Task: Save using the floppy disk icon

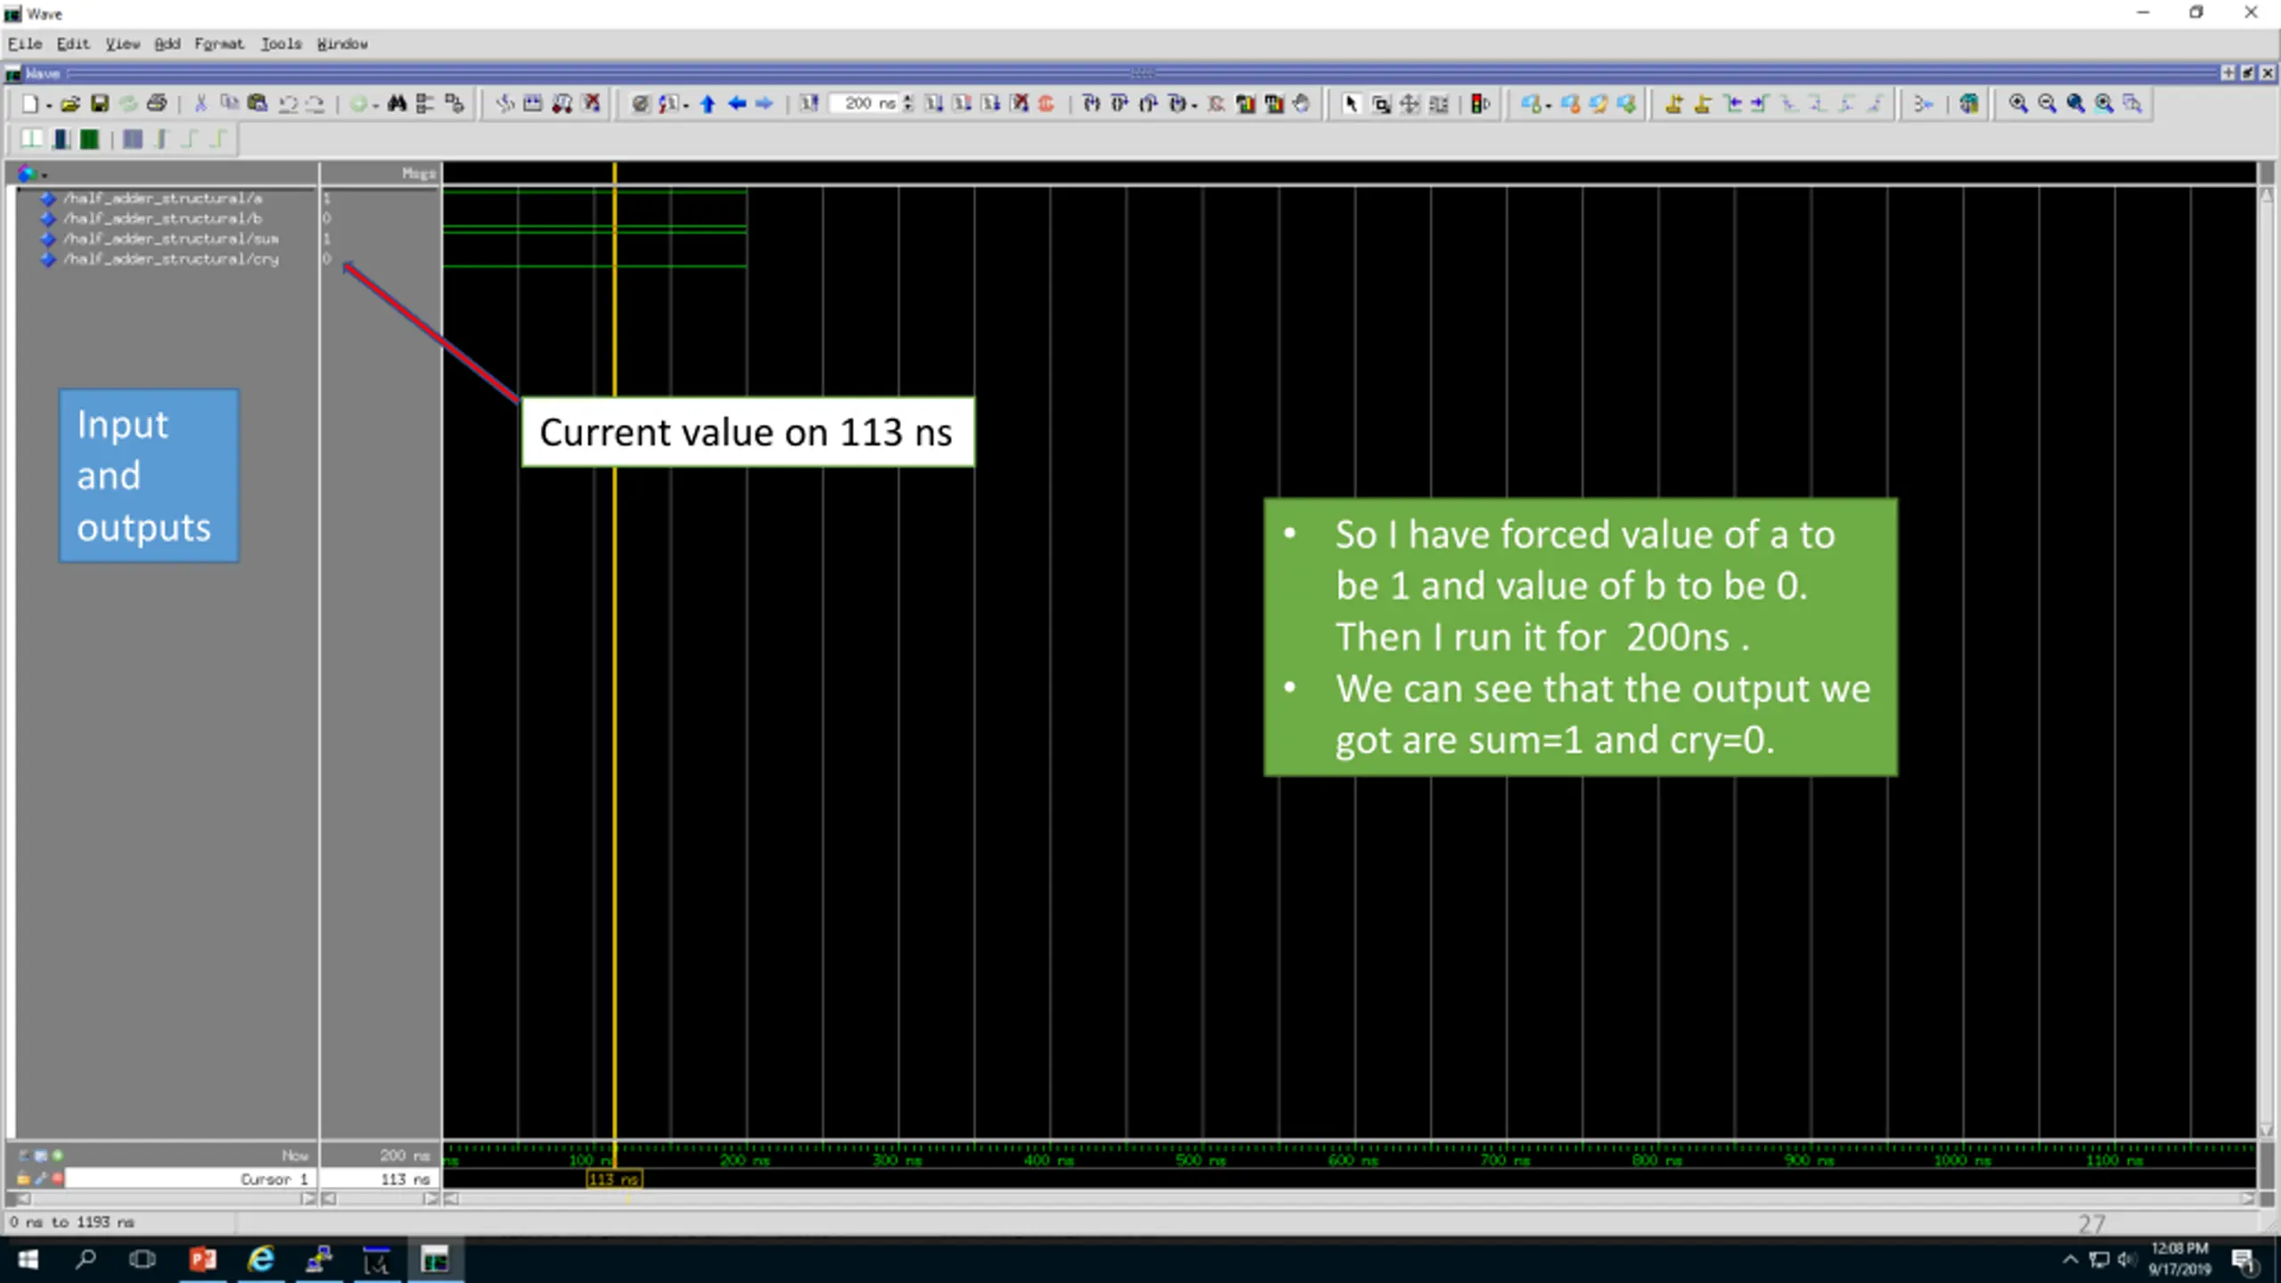Action: [x=99, y=104]
